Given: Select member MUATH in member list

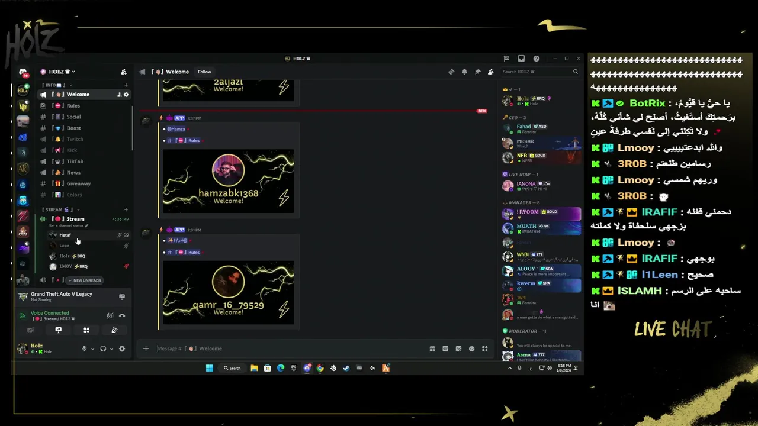Looking at the screenshot, I should pyautogui.click(x=541, y=228).
